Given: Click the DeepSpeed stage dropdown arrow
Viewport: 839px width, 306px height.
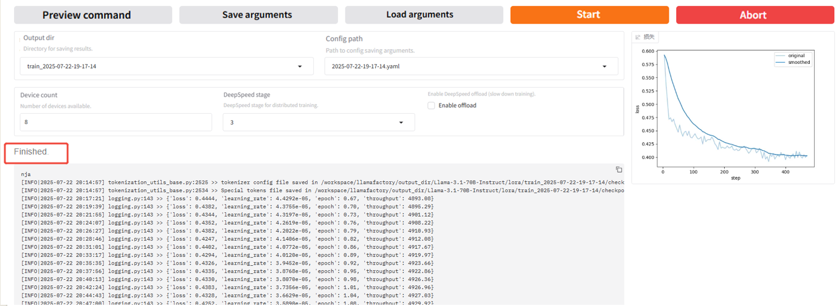Looking at the screenshot, I should (x=401, y=122).
